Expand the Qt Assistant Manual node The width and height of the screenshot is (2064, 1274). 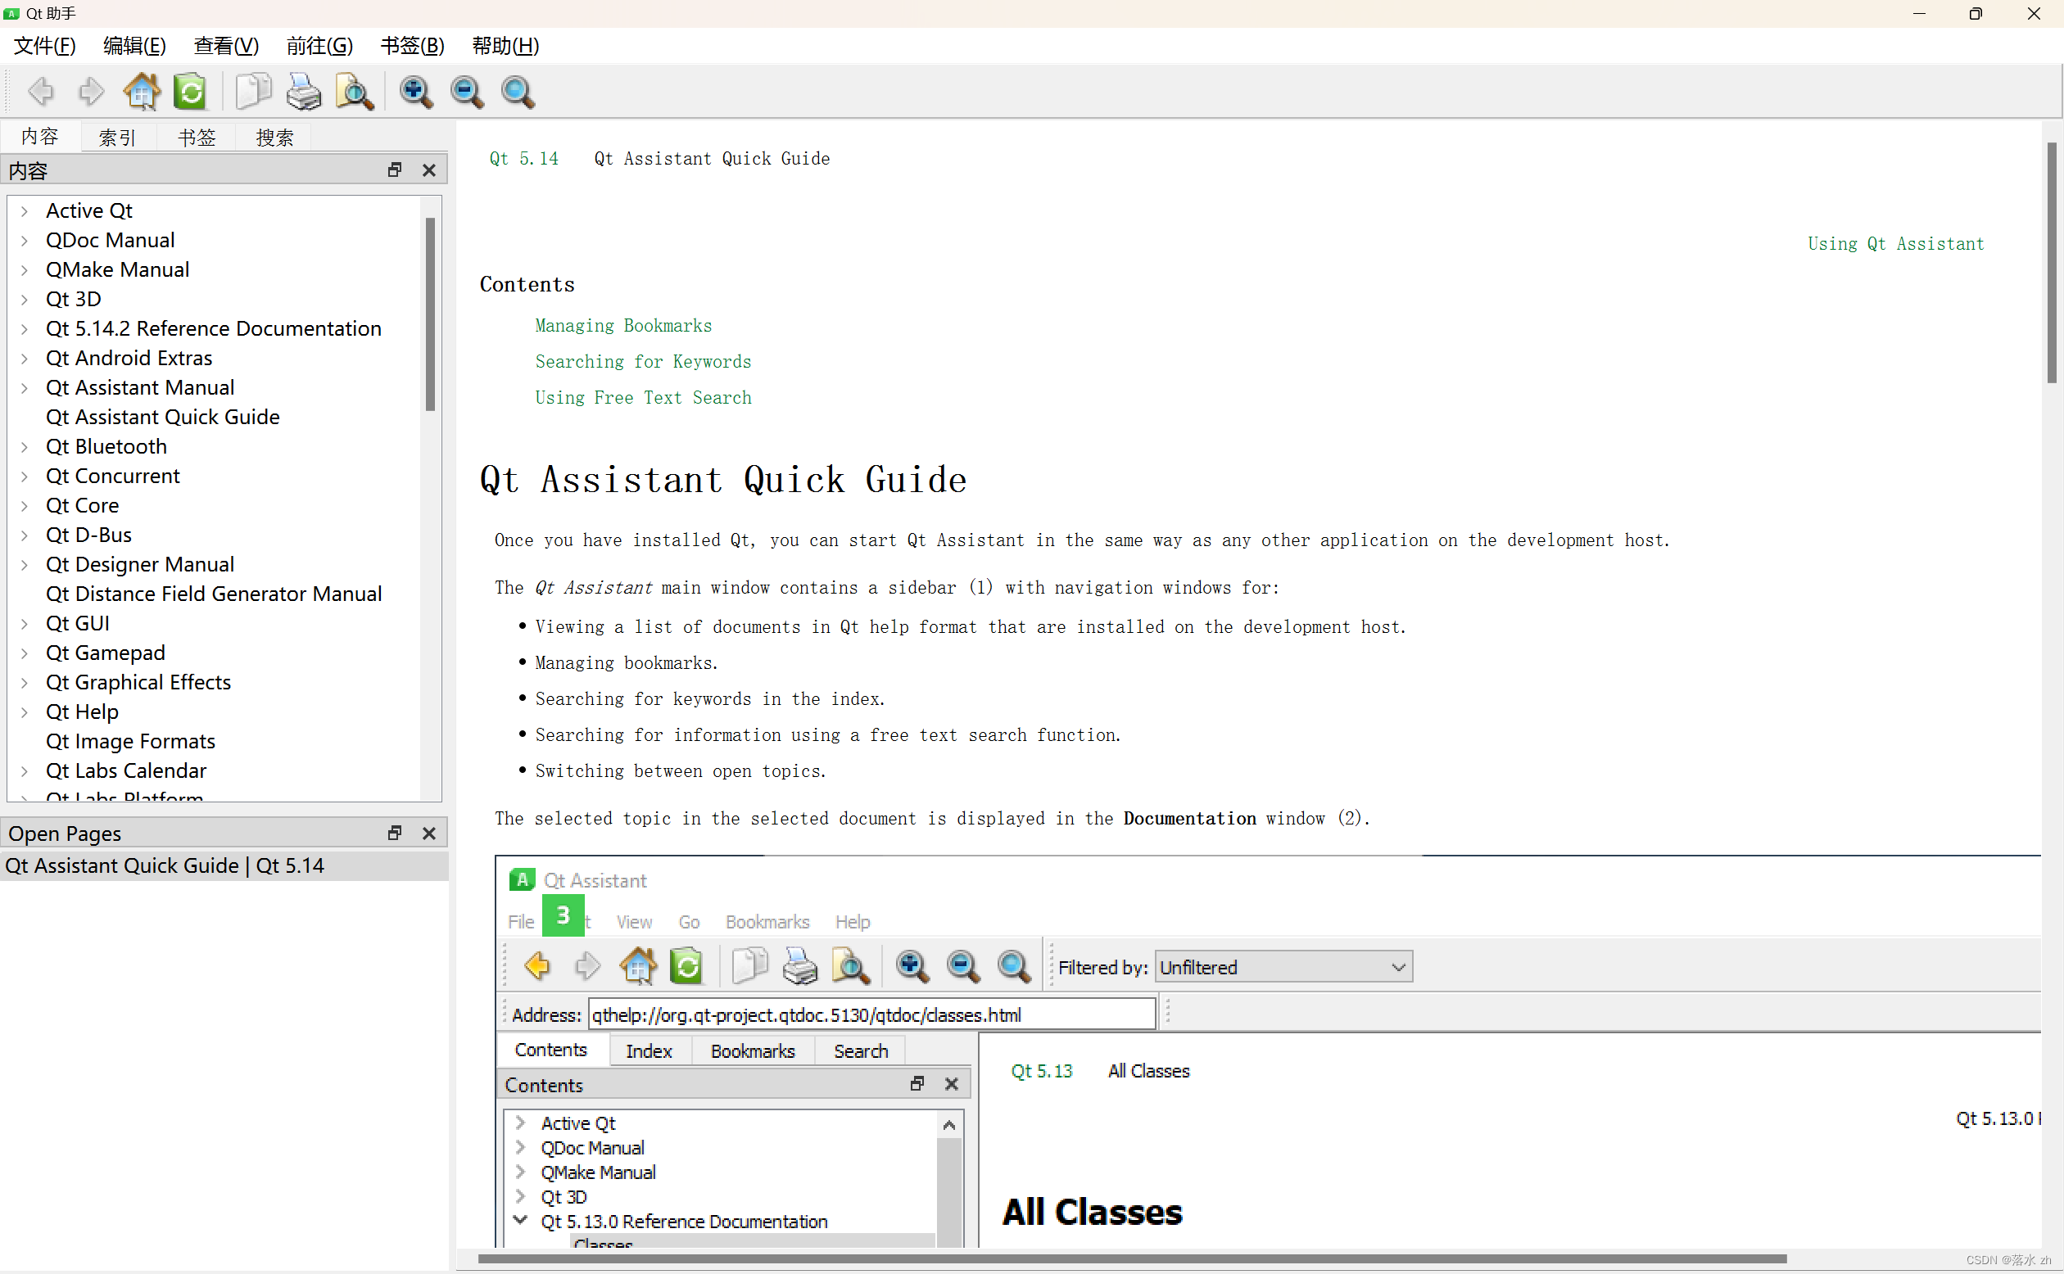point(25,387)
